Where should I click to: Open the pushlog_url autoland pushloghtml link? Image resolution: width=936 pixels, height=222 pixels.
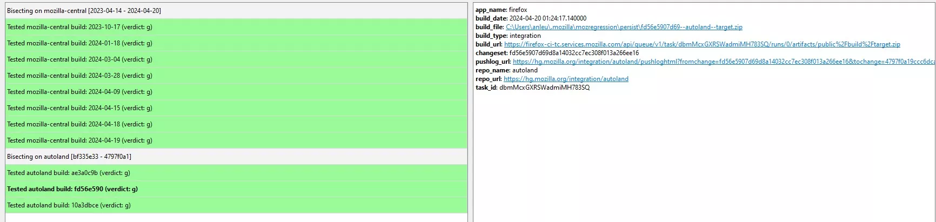(724, 62)
